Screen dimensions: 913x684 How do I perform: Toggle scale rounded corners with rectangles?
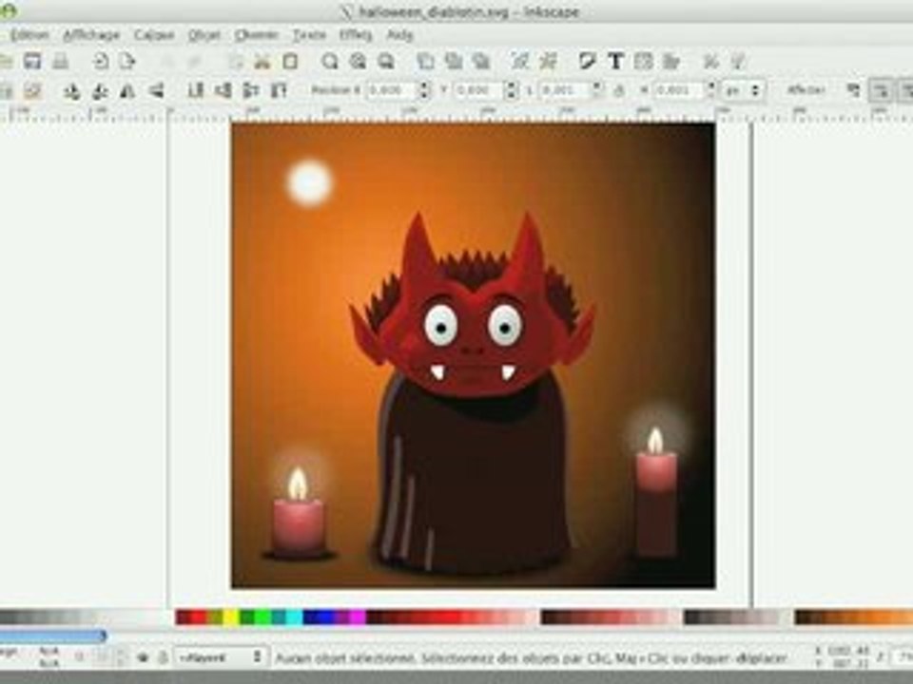[881, 91]
